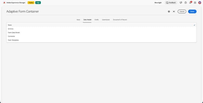Viewport: 203px width, 103px height.
Task: Select the Data Model tab
Action: tap(87, 20)
